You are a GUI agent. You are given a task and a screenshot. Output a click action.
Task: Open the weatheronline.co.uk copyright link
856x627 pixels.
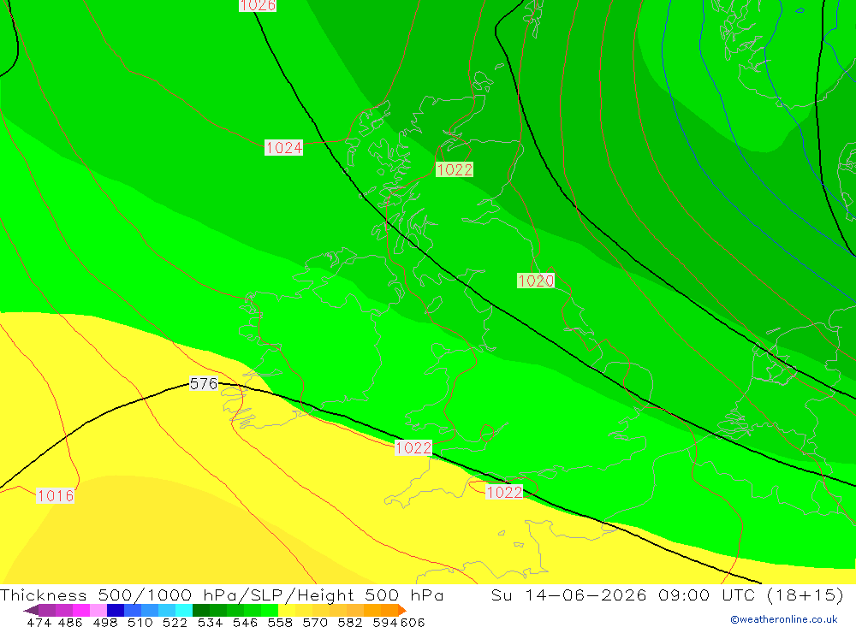[784, 619]
